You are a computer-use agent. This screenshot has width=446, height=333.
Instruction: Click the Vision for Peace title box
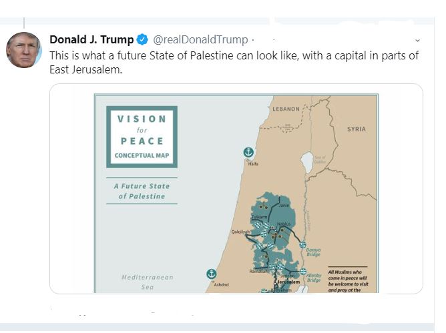point(142,136)
